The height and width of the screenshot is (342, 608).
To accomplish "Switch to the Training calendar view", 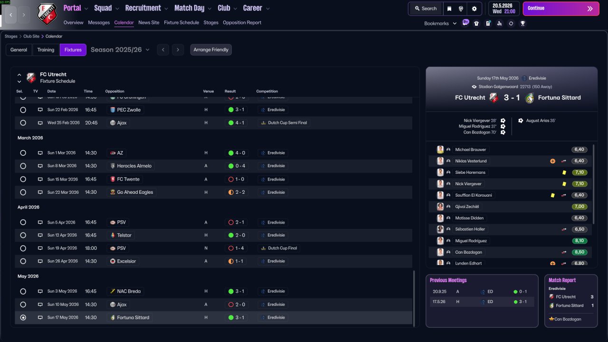I will (x=46, y=50).
